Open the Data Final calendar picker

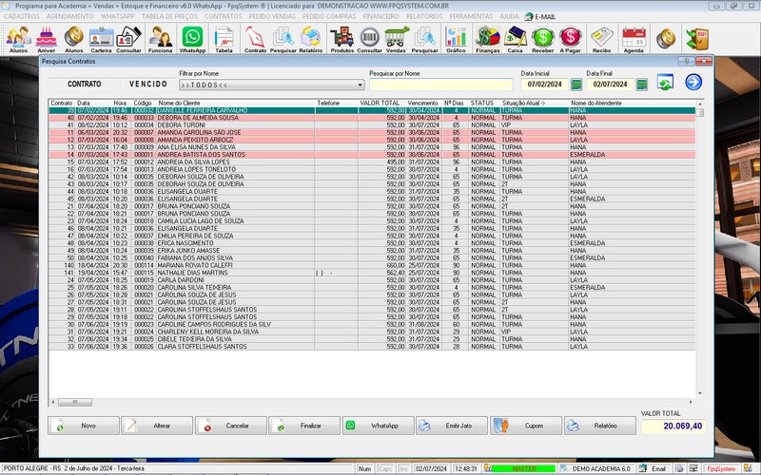(641, 85)
